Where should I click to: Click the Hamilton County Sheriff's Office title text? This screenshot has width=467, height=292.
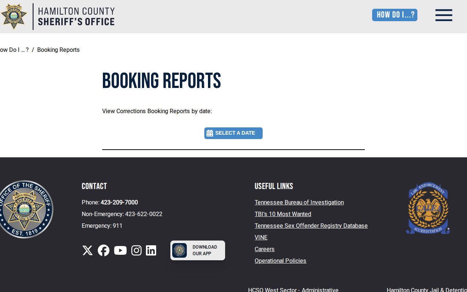76,16
